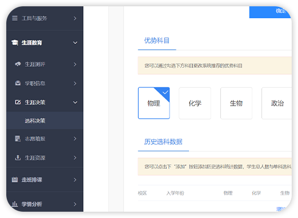Open the 走班排课 menu item
Image resolution: width=298 pixels, height=218 pixels.
coord(45,180)
